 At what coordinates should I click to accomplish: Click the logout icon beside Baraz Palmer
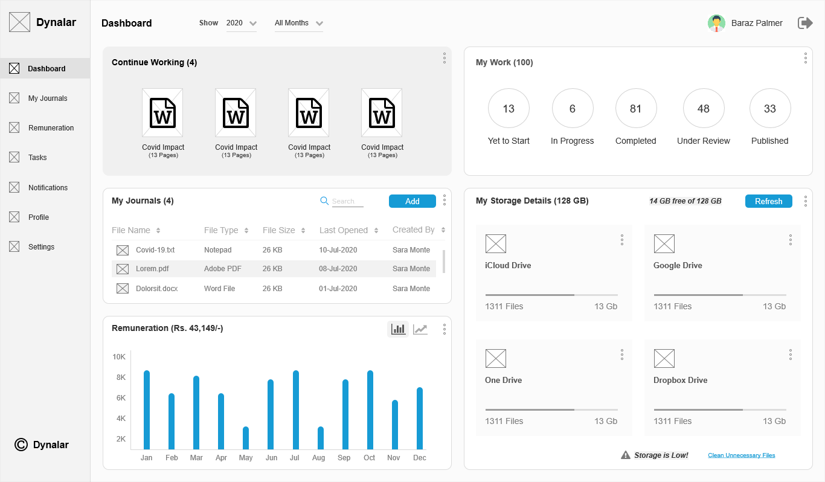[x=805, y=23]
